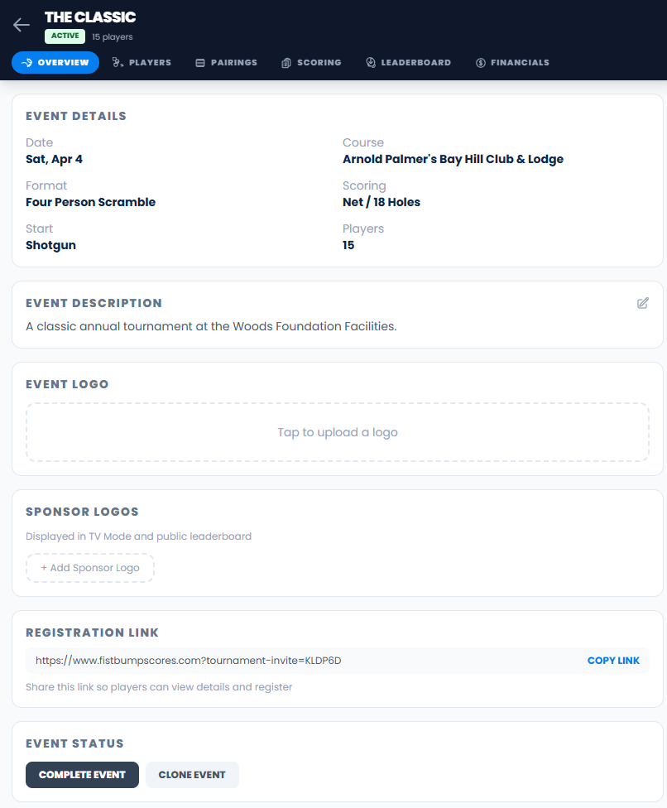Click the 15 players count in header

(x=113, y=37)
